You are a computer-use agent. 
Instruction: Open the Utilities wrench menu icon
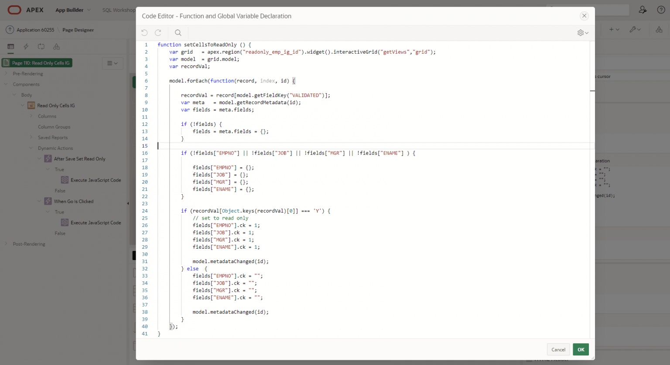tap(633, 29)
